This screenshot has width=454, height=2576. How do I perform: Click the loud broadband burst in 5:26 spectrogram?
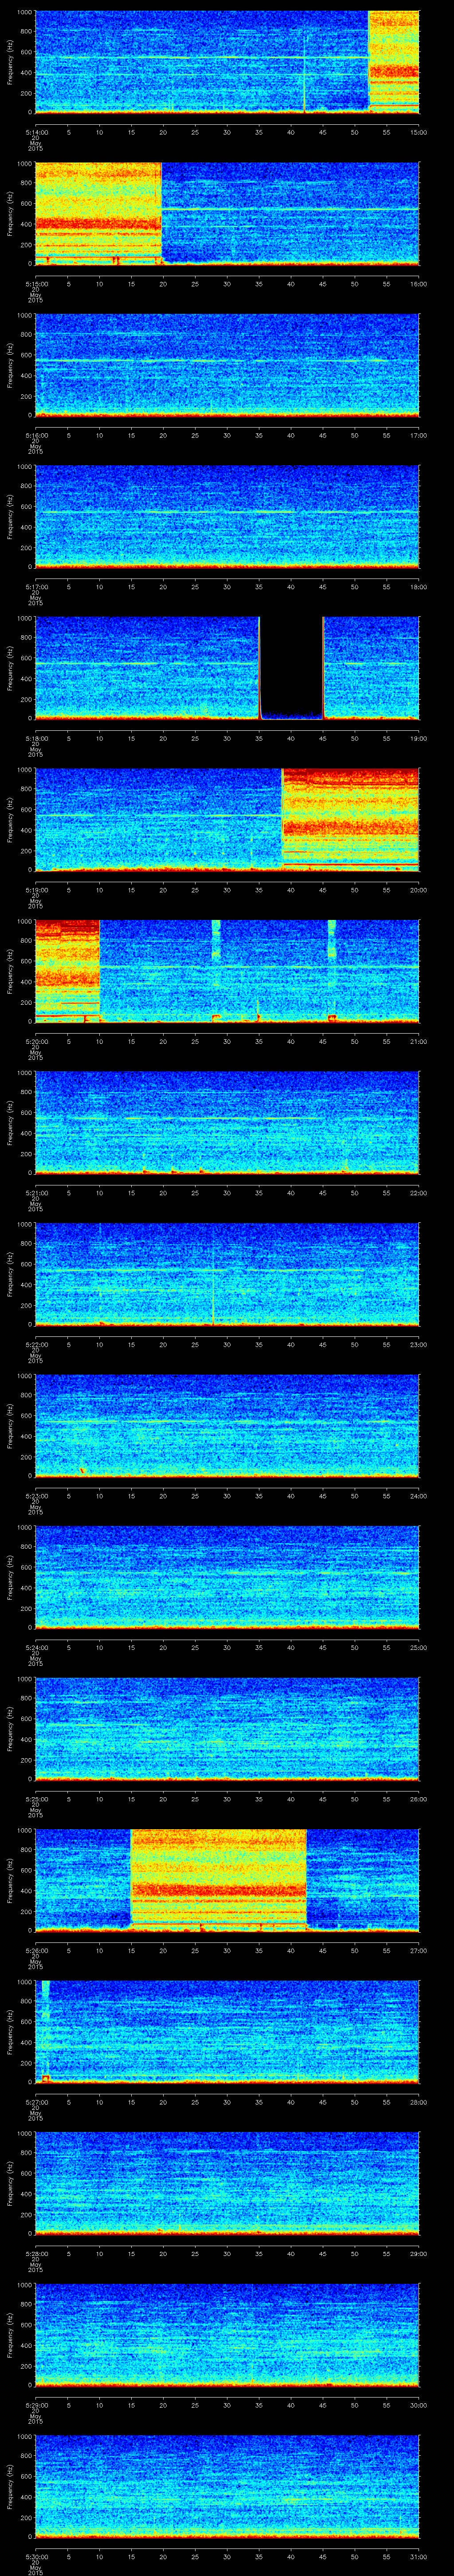pos(219,1879)
